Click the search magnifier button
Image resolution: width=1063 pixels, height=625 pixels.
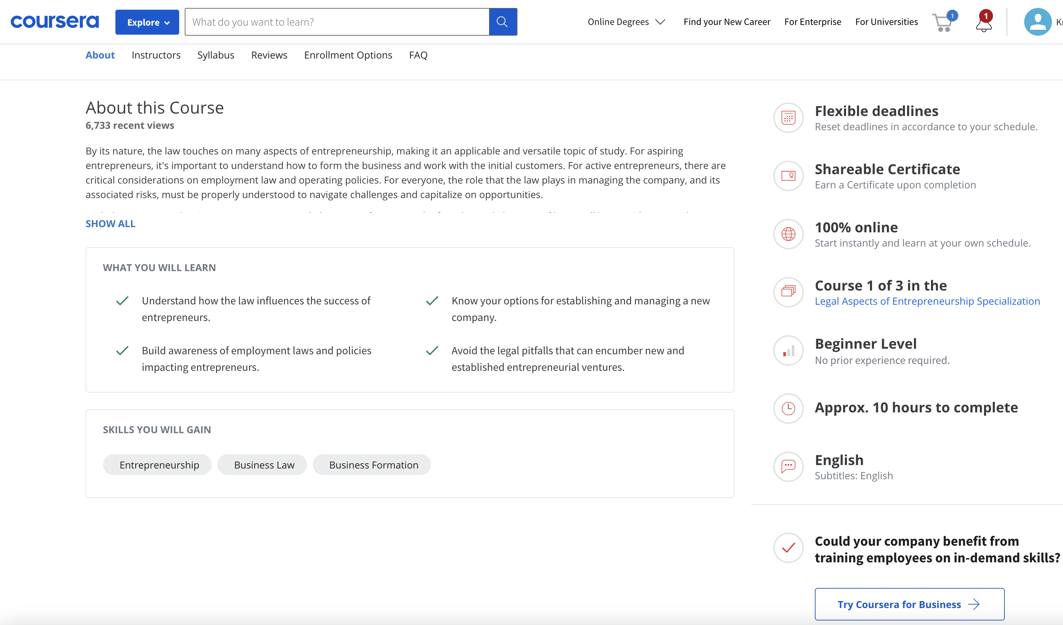pos(503,22)
